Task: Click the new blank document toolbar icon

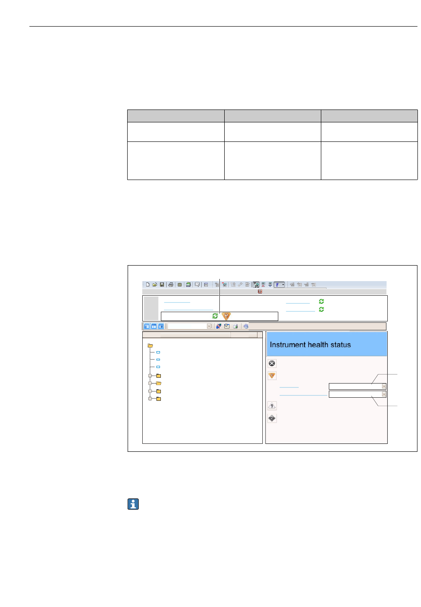Action: tap(148, 285)
